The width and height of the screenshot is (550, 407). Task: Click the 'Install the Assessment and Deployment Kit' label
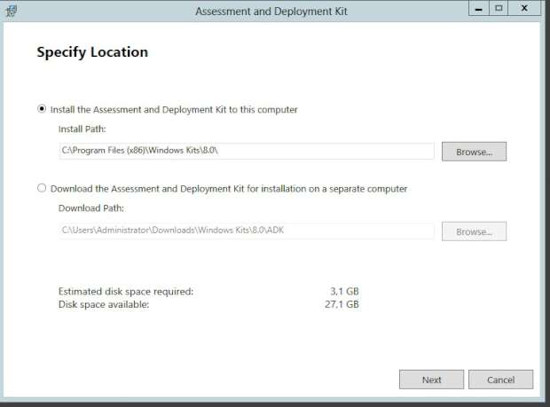point(174,110)
